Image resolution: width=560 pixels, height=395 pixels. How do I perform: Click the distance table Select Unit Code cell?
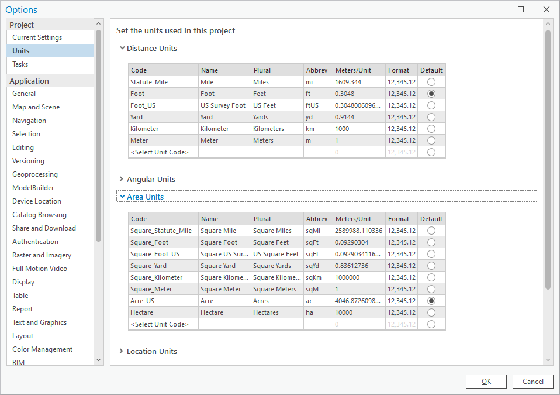click(160, 152)
